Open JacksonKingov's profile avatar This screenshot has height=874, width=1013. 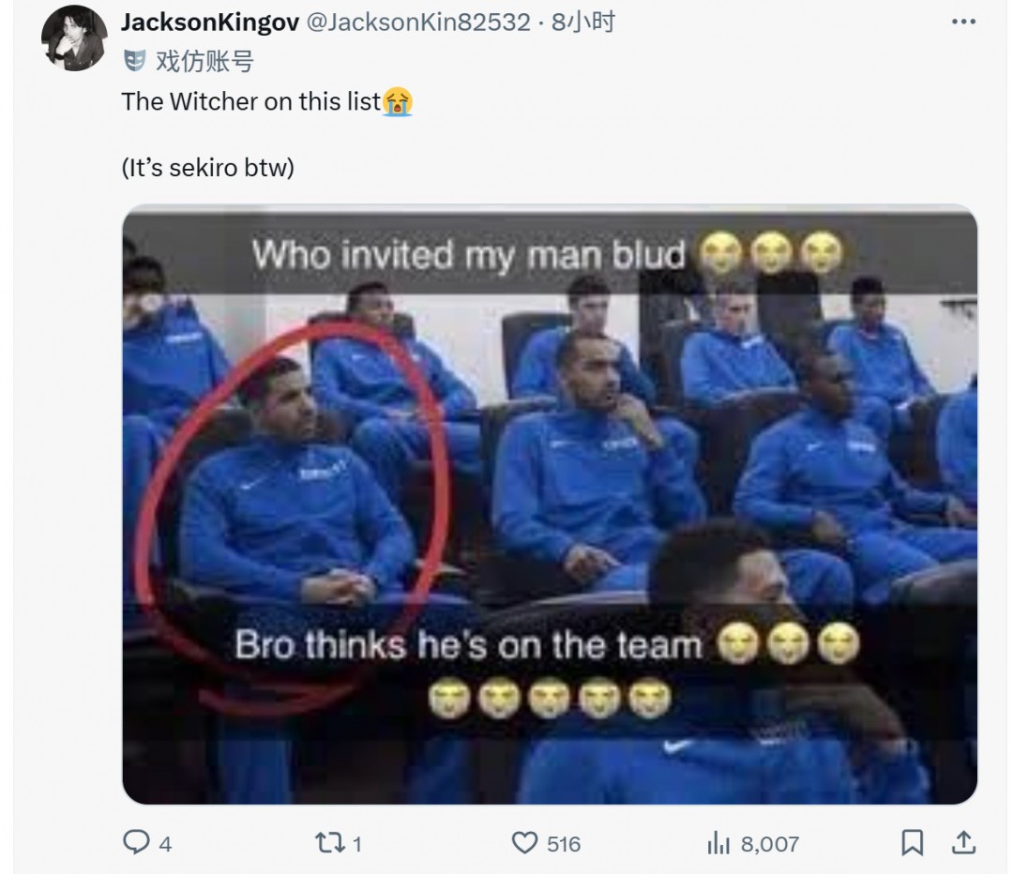point(74,38)
